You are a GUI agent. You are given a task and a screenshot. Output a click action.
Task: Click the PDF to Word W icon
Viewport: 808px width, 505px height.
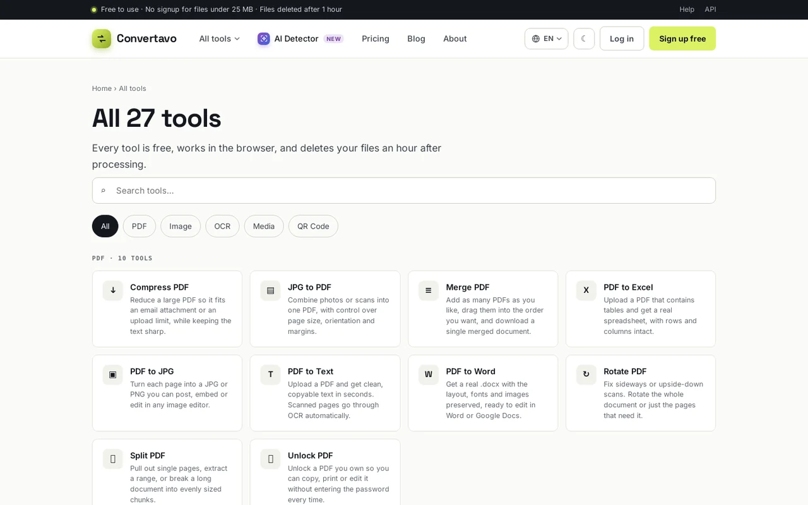pos(429,374)
